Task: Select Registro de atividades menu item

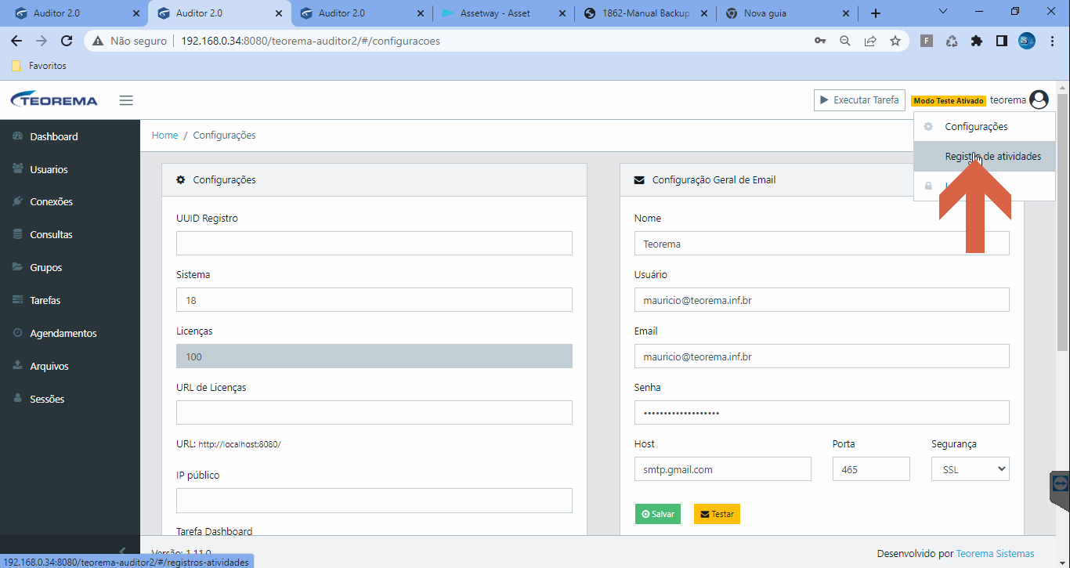Action: 985,156
